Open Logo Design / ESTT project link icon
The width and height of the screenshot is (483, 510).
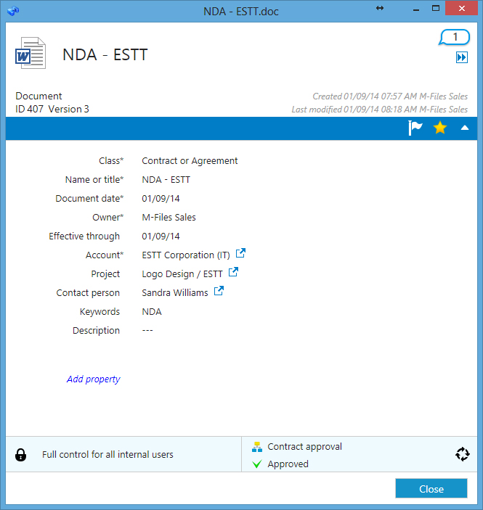click(233, 273)
